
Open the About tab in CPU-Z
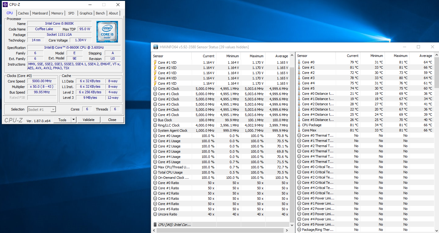point(113,13)
